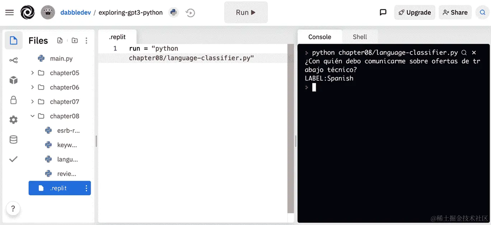Create a new file using the add-file icon

tap(60, 40)
